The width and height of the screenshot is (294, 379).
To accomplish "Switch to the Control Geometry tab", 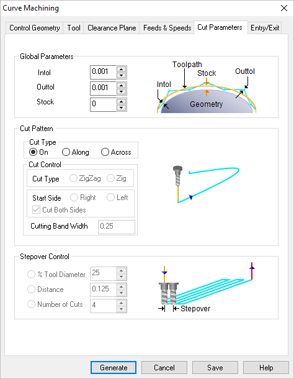I will pos(35,28).
